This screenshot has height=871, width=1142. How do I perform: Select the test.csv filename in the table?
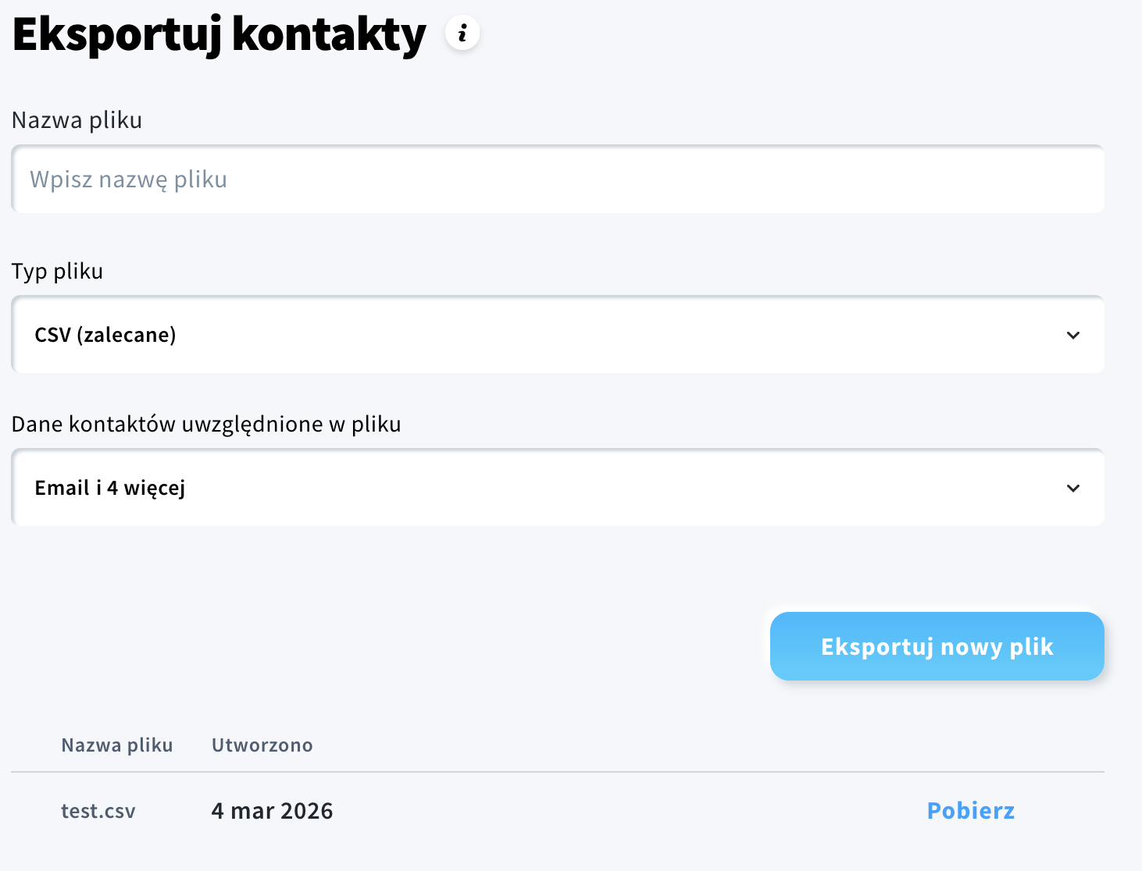[98, 810]
